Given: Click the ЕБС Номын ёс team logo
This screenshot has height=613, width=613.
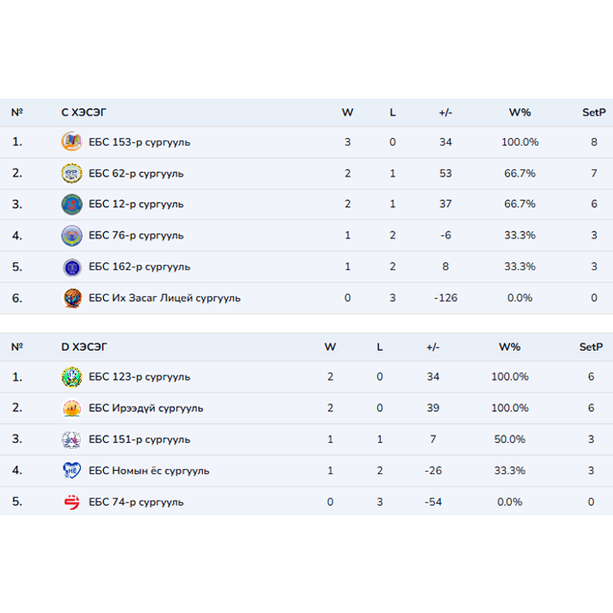Looking at the screenshot, I should click(72, 471).
